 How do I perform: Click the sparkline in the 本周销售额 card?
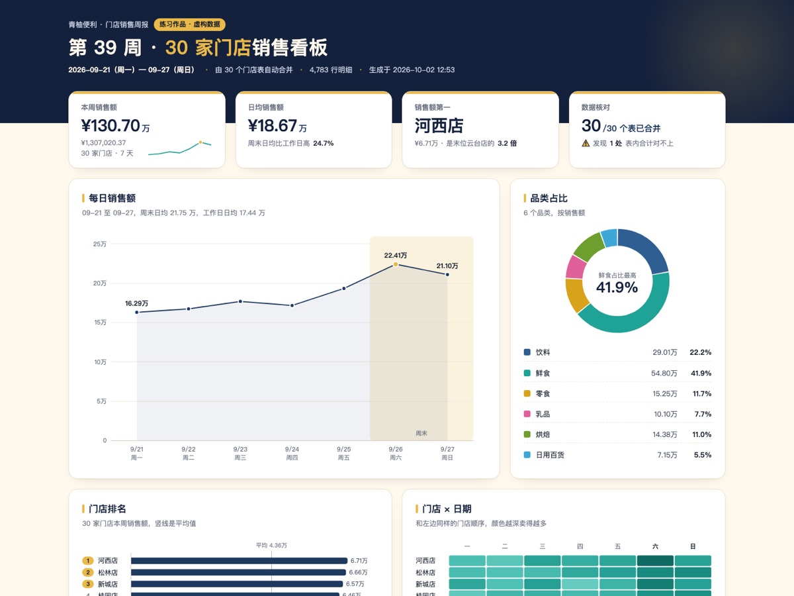coord(180,148)
